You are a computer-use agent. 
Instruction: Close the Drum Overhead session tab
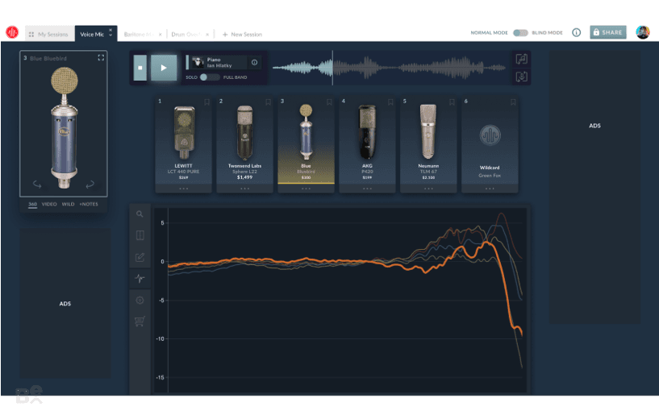pyautogui.click(x=207, y=35)
